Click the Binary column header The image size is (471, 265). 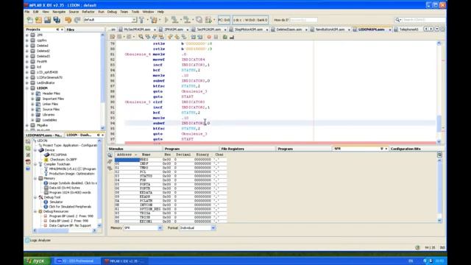point(202,155)
